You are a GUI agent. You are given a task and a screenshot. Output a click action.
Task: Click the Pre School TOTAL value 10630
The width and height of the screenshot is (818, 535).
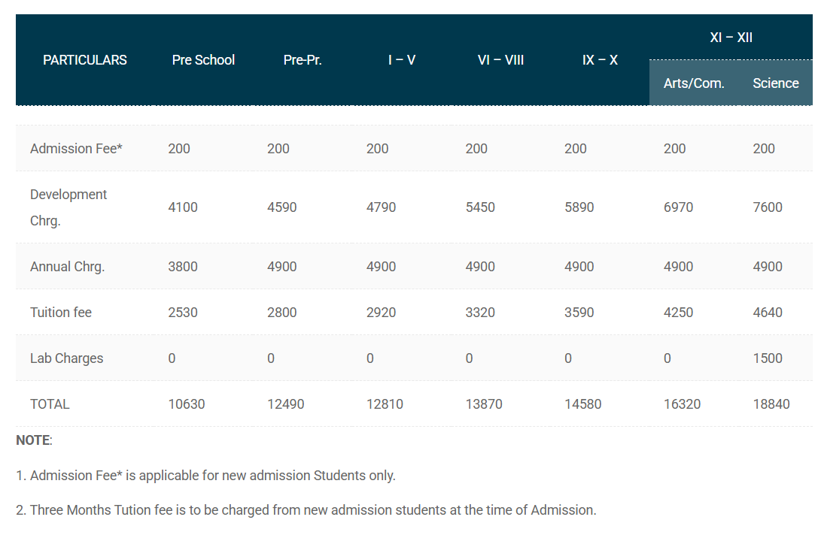click(x=186, y=404)
